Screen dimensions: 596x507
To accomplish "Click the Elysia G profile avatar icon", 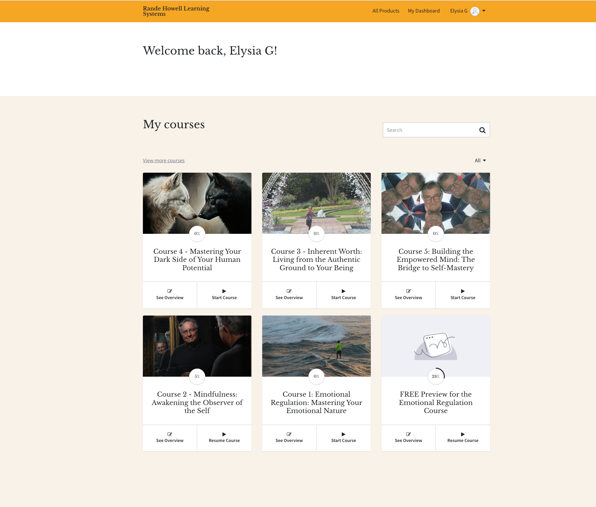I will (475, 11).
